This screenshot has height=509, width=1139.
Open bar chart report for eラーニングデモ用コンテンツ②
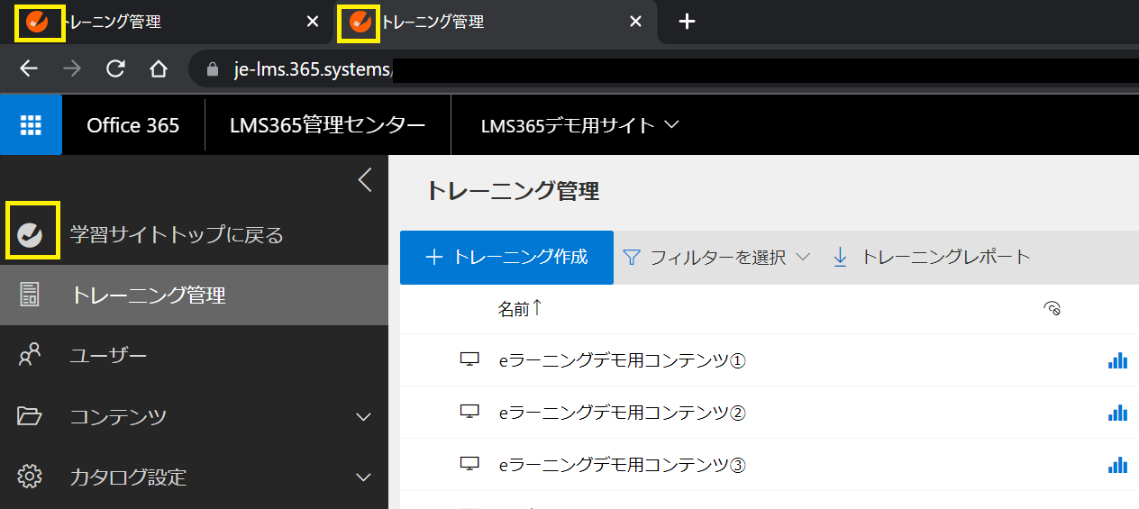[1117, 413]
